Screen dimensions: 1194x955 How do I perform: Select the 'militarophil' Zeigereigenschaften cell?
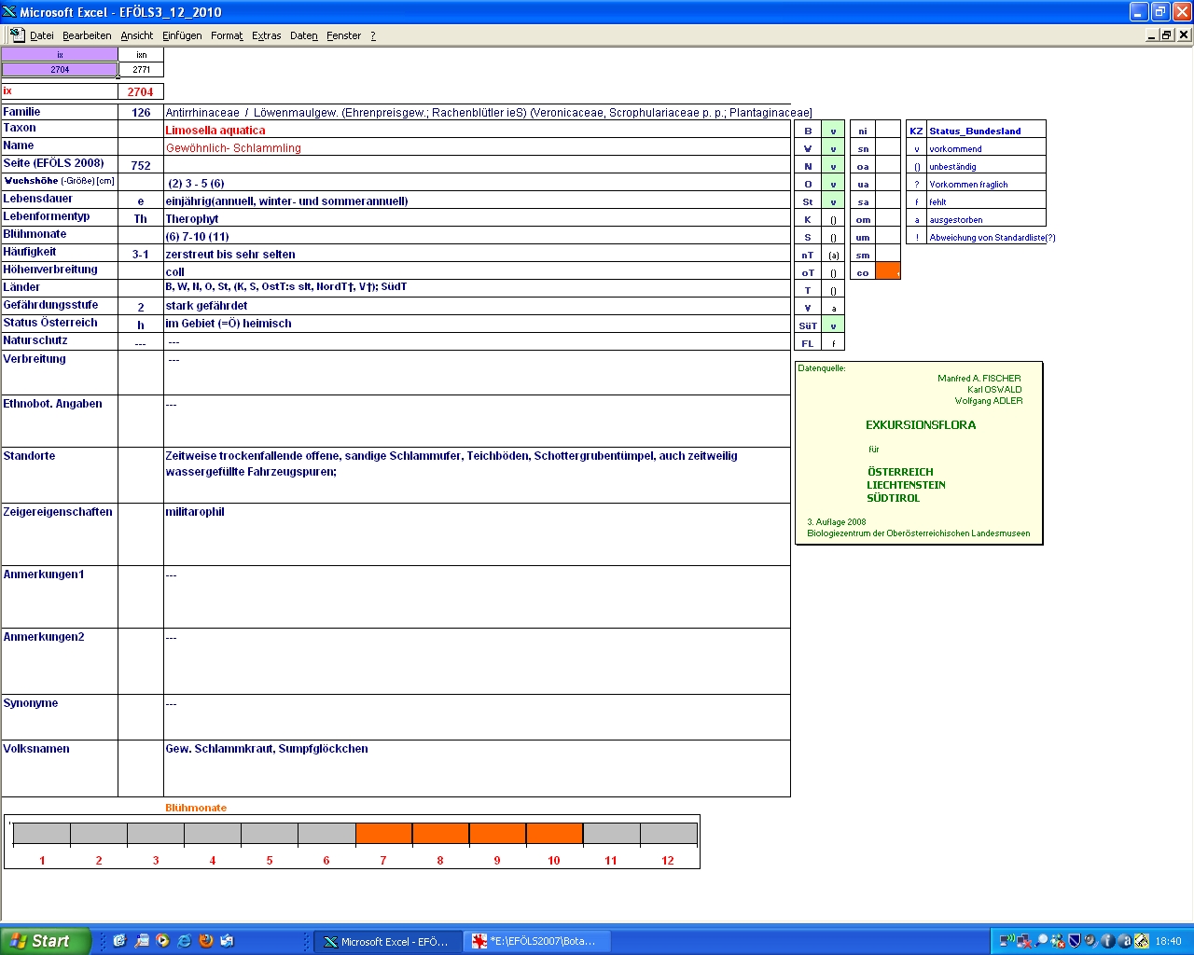(x=477, y=534)
